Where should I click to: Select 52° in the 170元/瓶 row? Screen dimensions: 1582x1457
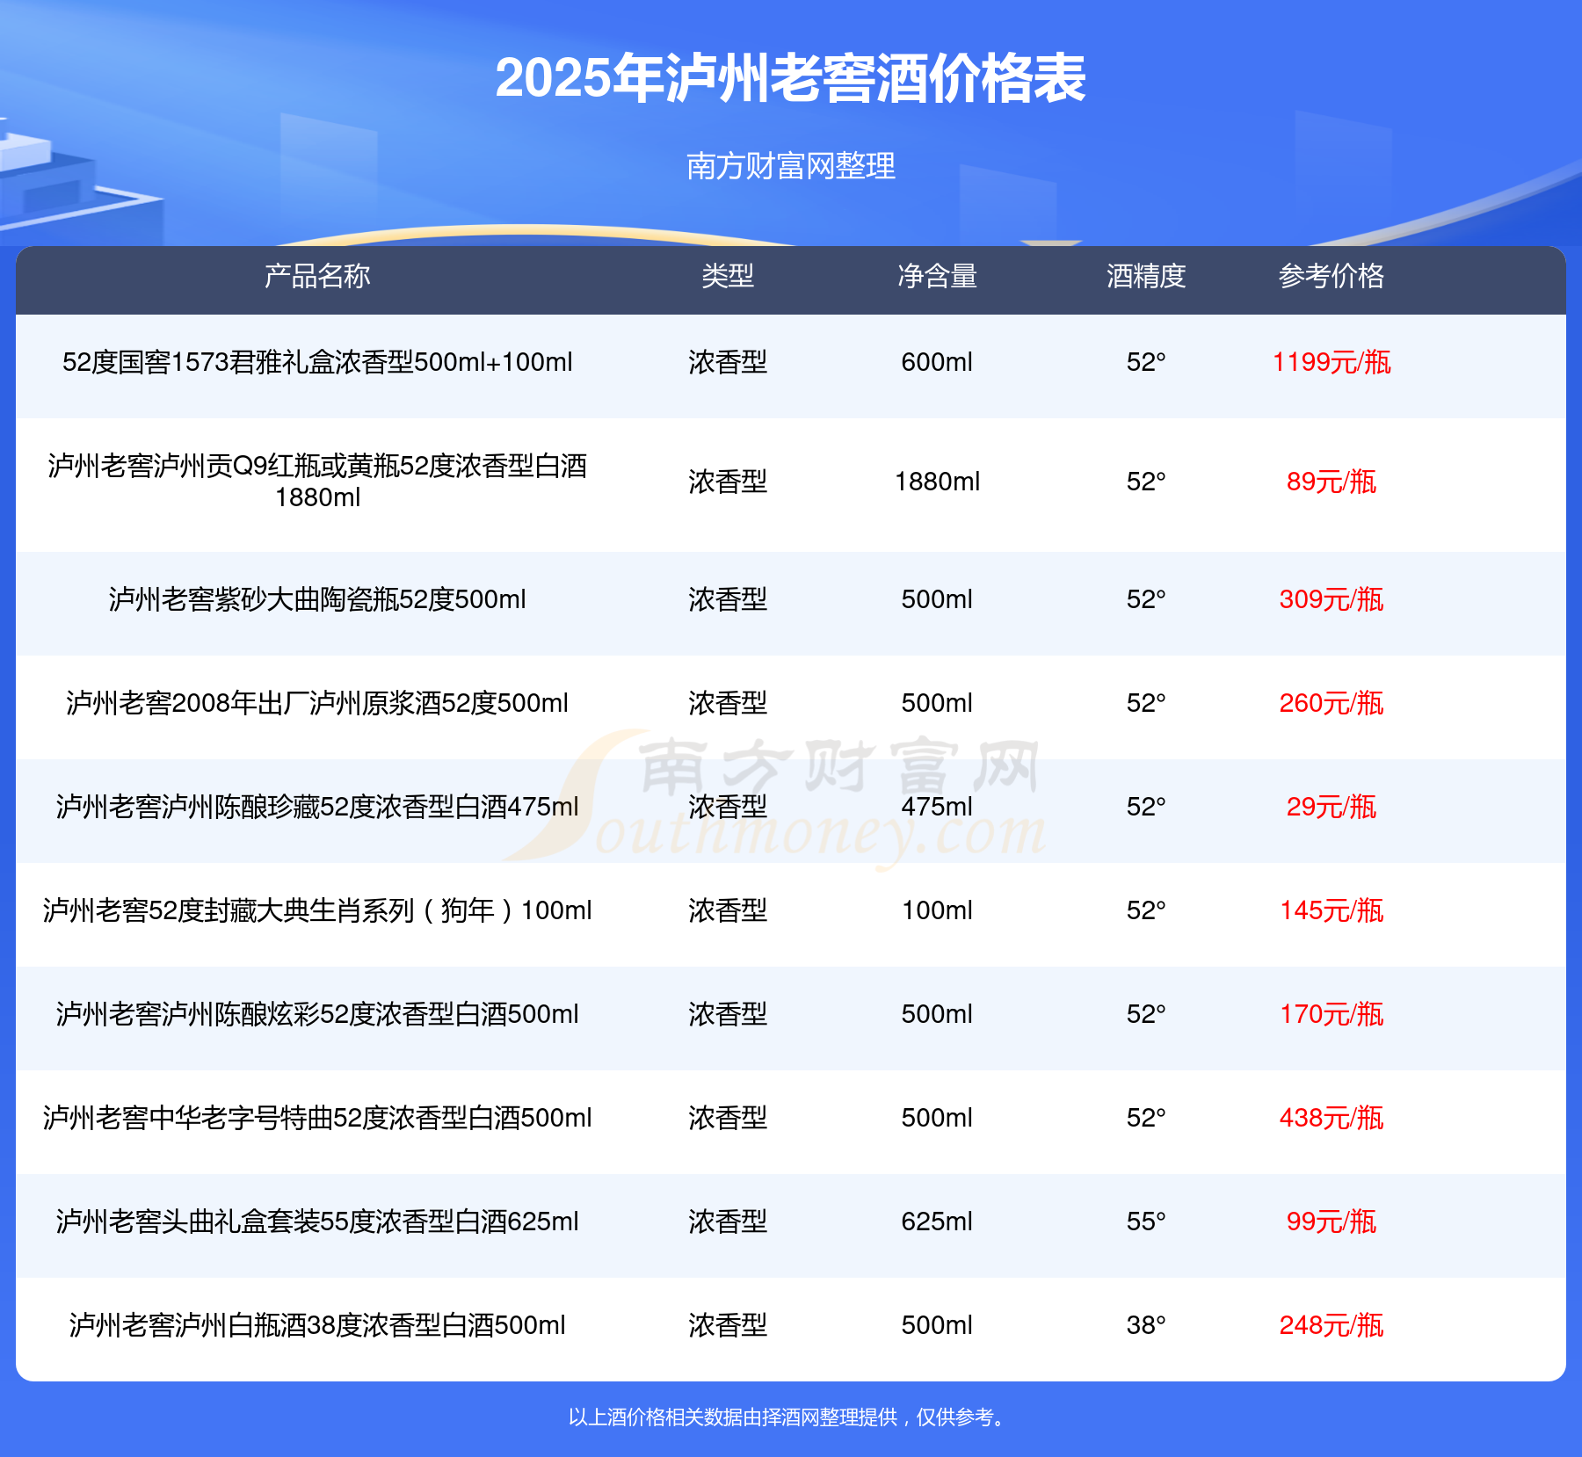pyautogui.click(x=1146, y=1014)
